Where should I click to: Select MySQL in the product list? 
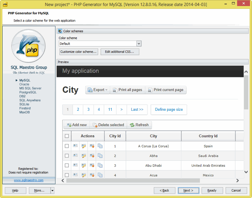pos(25,80)
